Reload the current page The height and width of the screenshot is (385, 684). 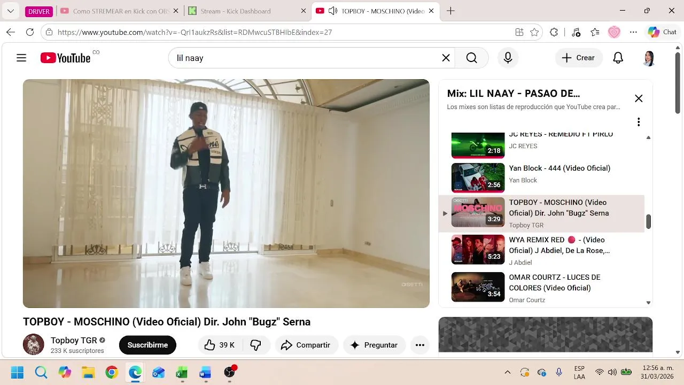point(30,32)
